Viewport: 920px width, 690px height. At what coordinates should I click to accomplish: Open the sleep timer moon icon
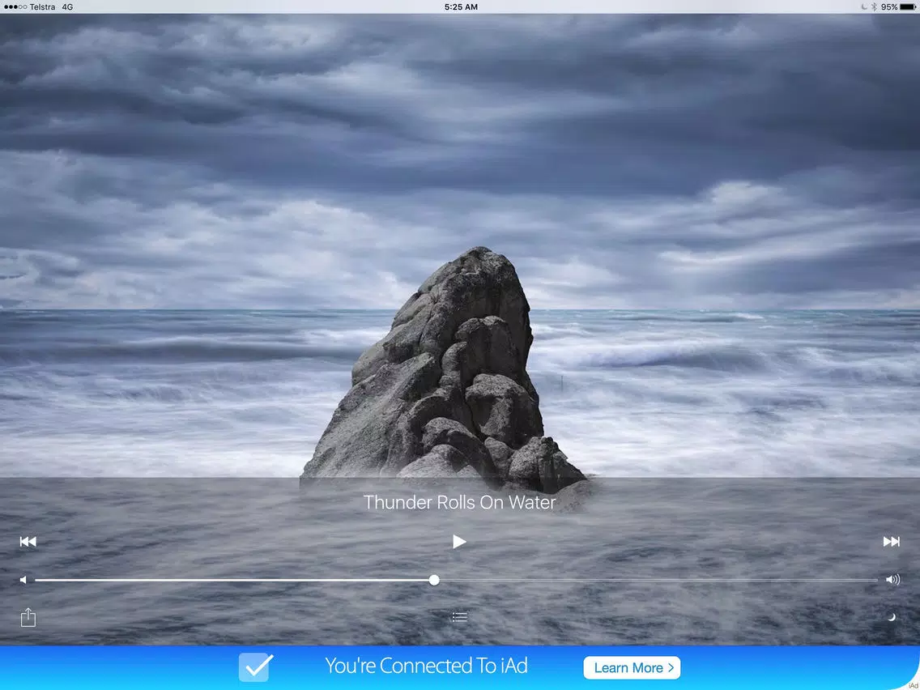(892, 617)
